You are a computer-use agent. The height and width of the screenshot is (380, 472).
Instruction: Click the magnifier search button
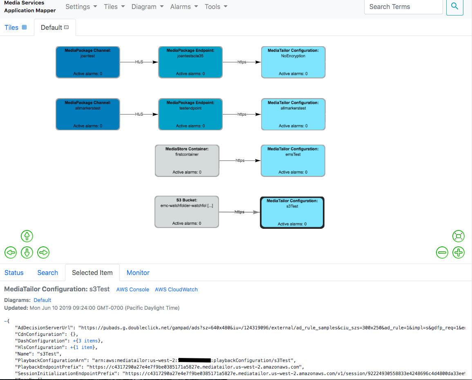coord(454,7)
